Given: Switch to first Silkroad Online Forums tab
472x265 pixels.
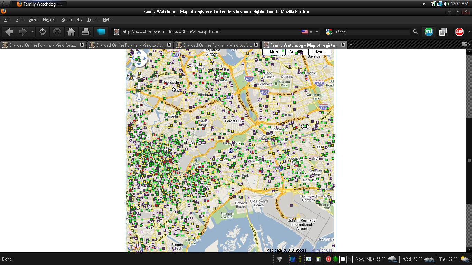Looking at the screenshot, I should coord(42,45).
